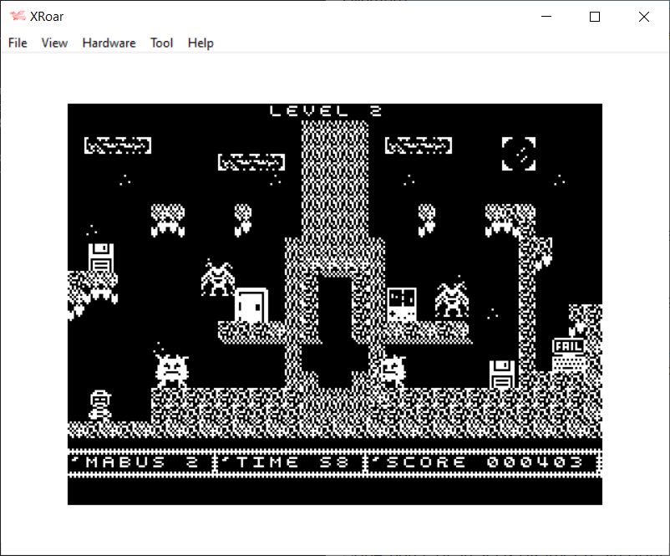Open the View menu
Viewport: 670px width, 556px height.
[x=54, y=43]
